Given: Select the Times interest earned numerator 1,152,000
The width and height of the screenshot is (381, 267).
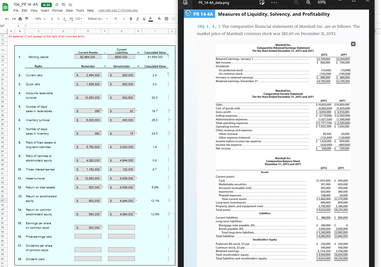Looking at the screenshot, I should tap(88, 169).
